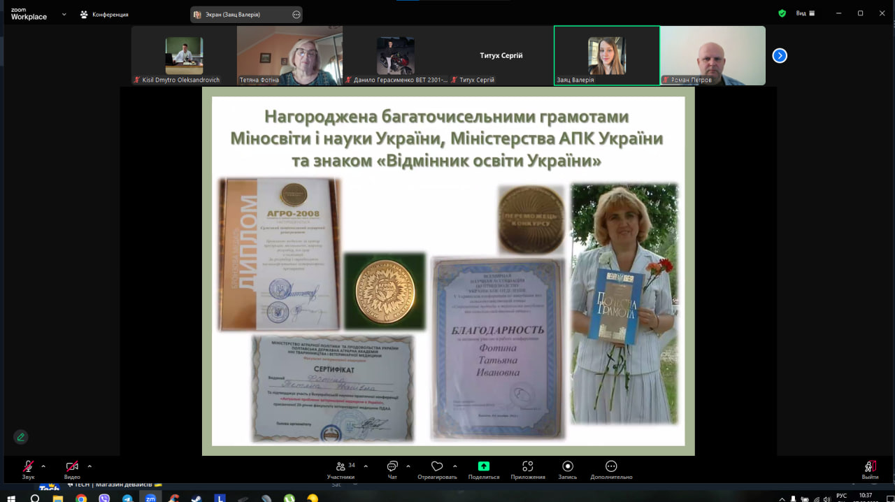
Task: Open annotation pencil tool at bottom left
Action: point(21,437)
